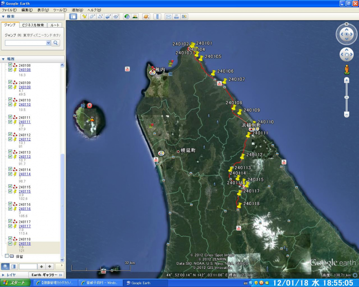The image size is (359, 287).
Task: Open the jump search combo box dropdown
Action: click(48, 43)
